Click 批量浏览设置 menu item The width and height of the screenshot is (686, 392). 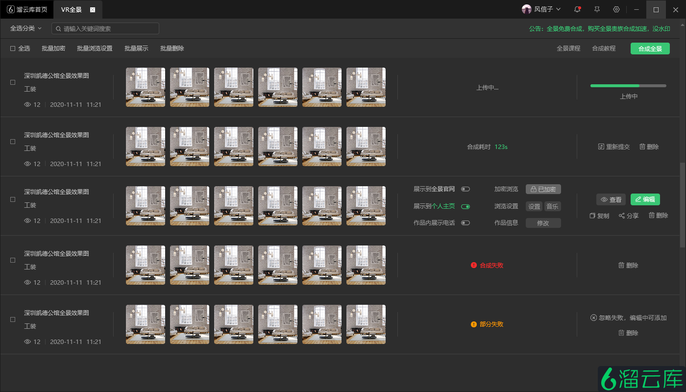tap(95, 49)
